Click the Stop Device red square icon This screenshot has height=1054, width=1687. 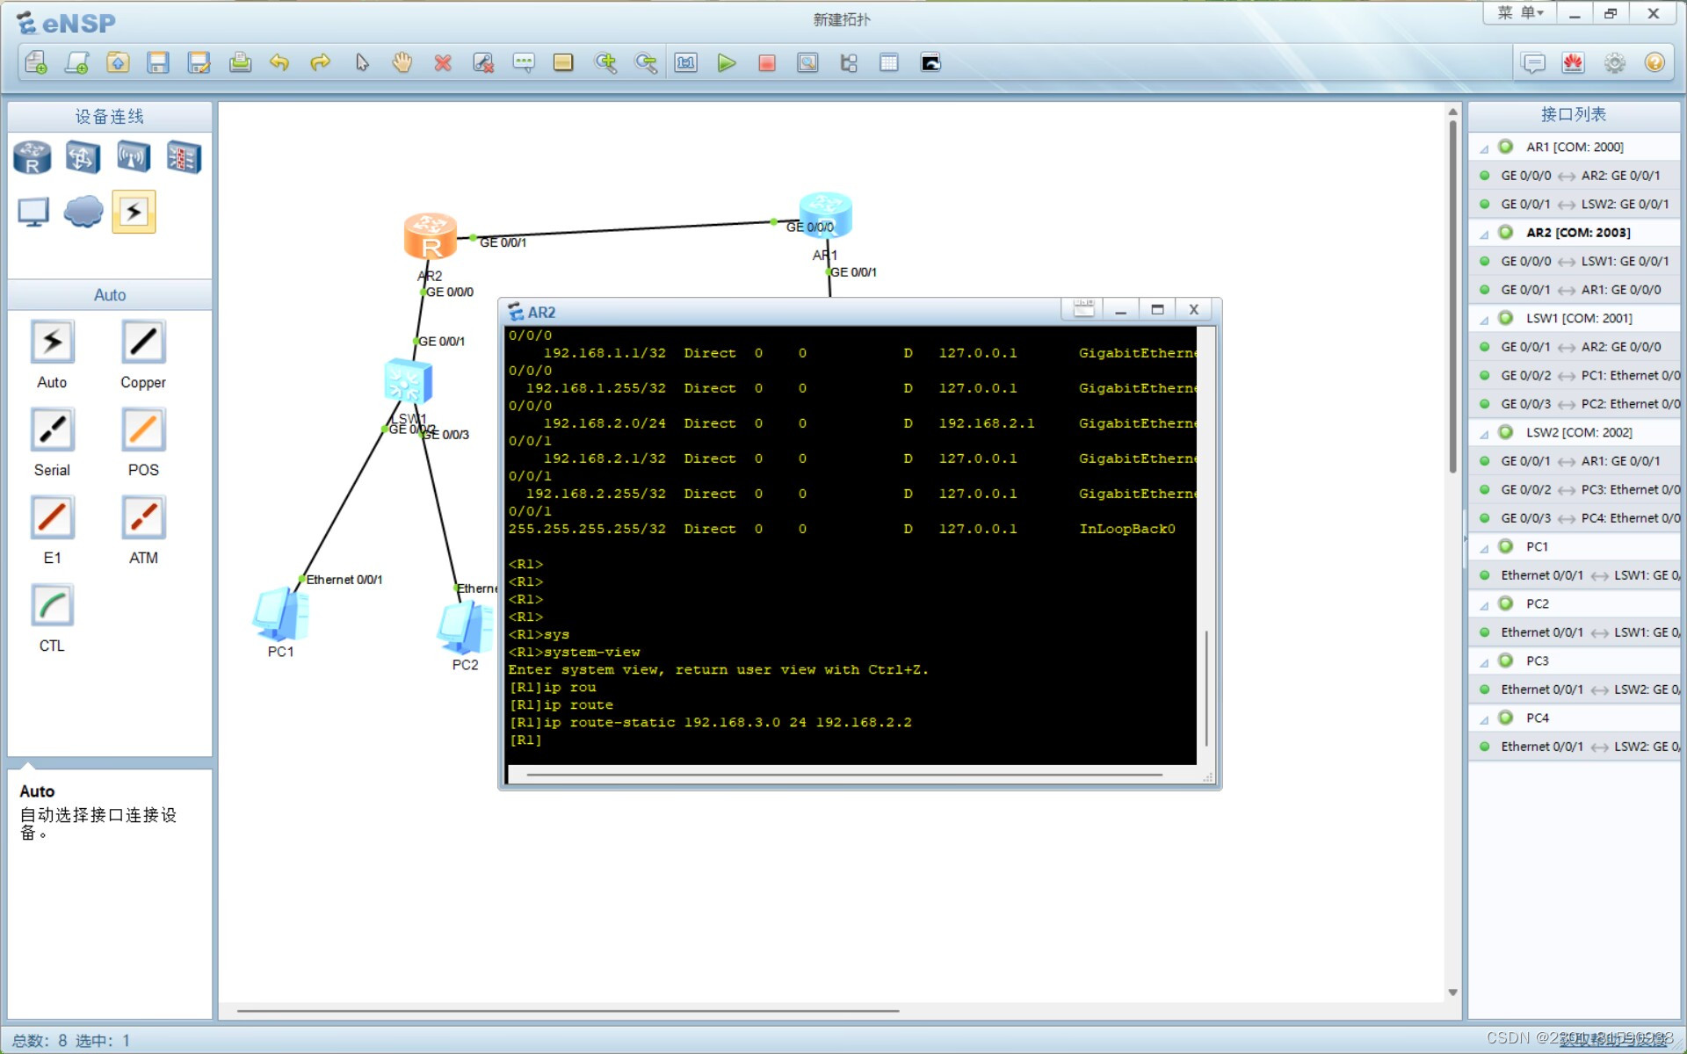(x=766, y=63)
